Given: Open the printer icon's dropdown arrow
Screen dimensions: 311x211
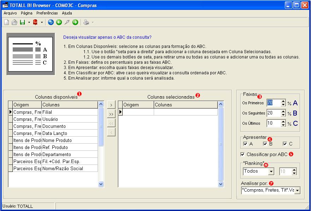Looking at the screenshot, I should (x=93, y=22).
